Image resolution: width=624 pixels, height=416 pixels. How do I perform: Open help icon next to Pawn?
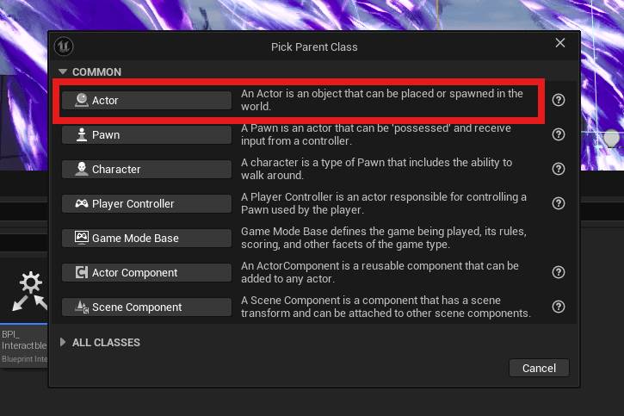pos(559,134)
